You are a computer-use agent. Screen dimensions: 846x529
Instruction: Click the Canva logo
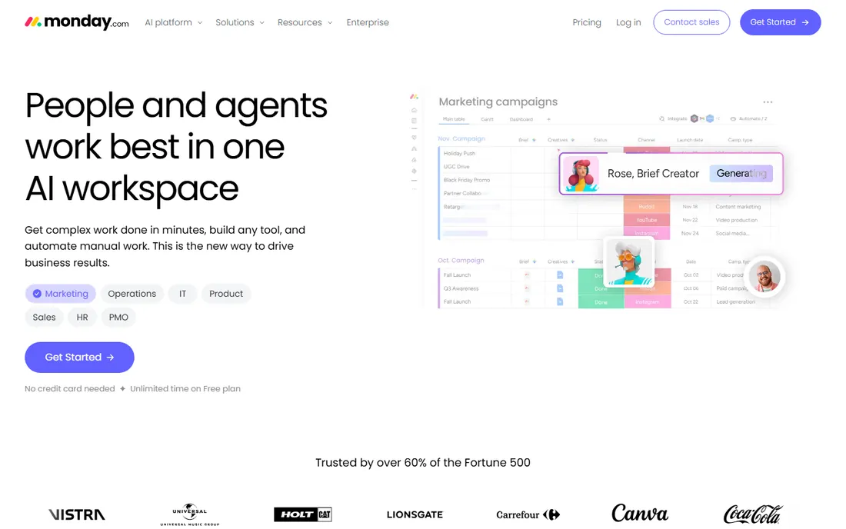[640, 513]
